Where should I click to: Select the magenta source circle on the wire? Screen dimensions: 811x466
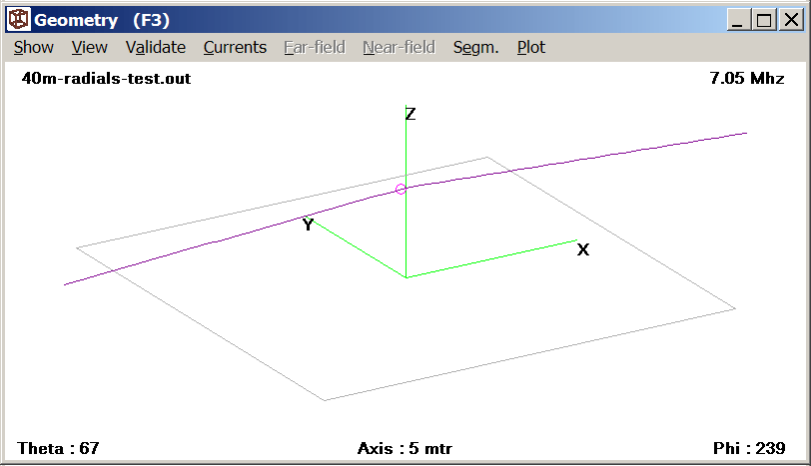tap(401, 189)
